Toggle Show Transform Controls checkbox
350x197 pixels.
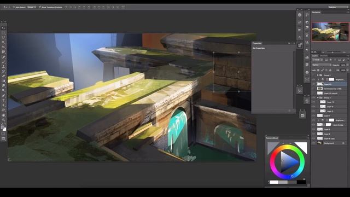click(x=40, y=7)
